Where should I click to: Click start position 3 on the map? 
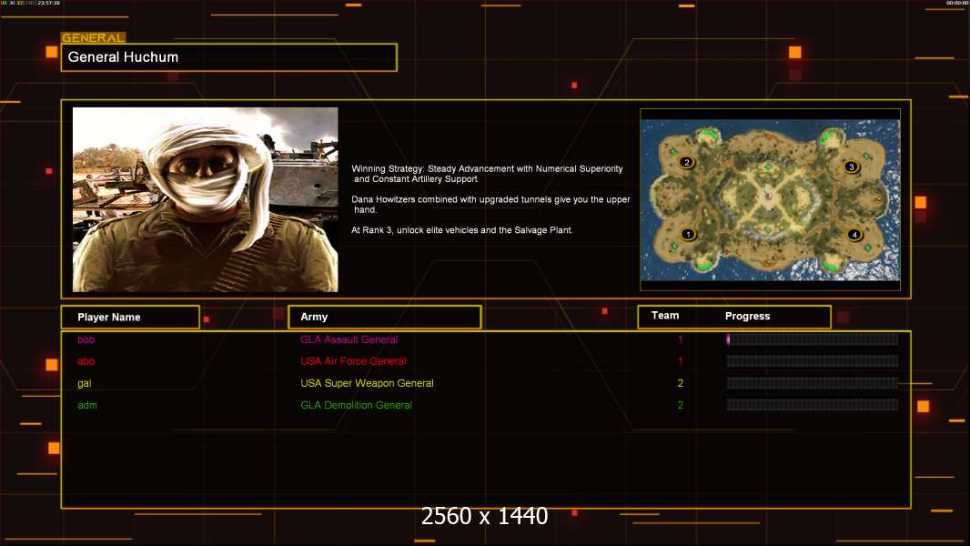[x=851, y=167]
